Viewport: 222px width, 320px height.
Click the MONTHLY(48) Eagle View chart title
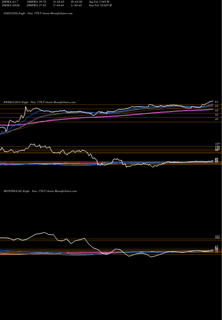point(40,191)
